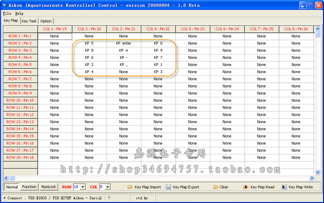Click the app icon in title bar
Image resolution: width=324 pixels, height=203 pixels.
click(4, 5)
